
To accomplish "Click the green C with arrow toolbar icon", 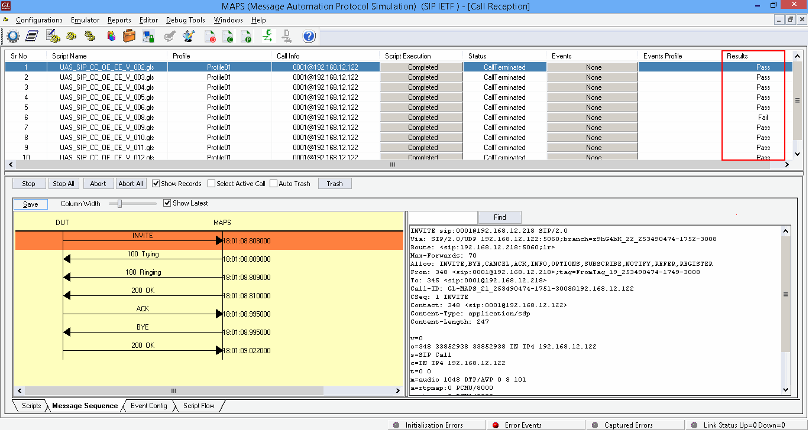I will pyautogui.click(x=268, y=36).
